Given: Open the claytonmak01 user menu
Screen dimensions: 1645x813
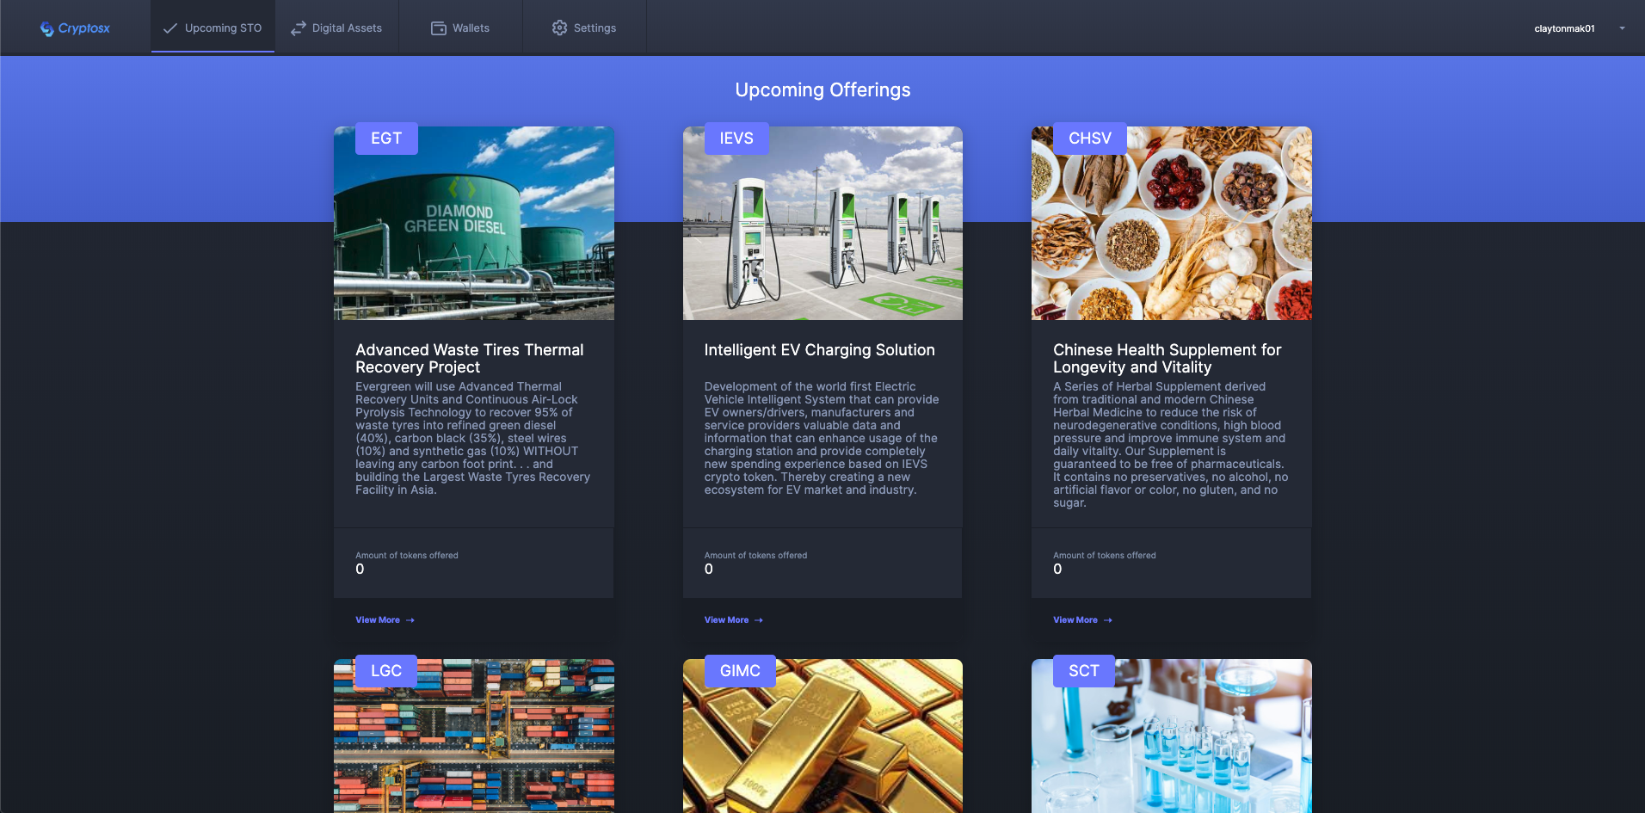Looking at the screenshot, I should click(x=1564, y=28).
